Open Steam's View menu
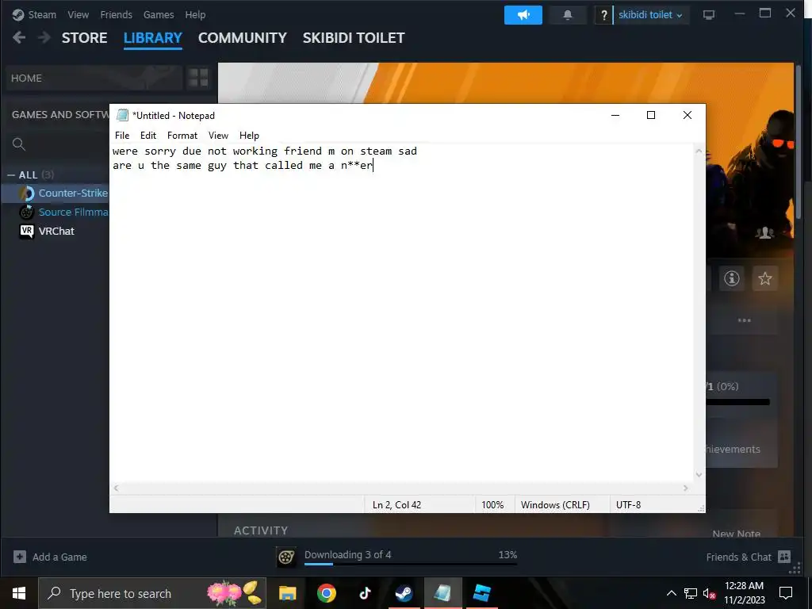The height and width of the screenshot is (609, 812). pos(79,15)
